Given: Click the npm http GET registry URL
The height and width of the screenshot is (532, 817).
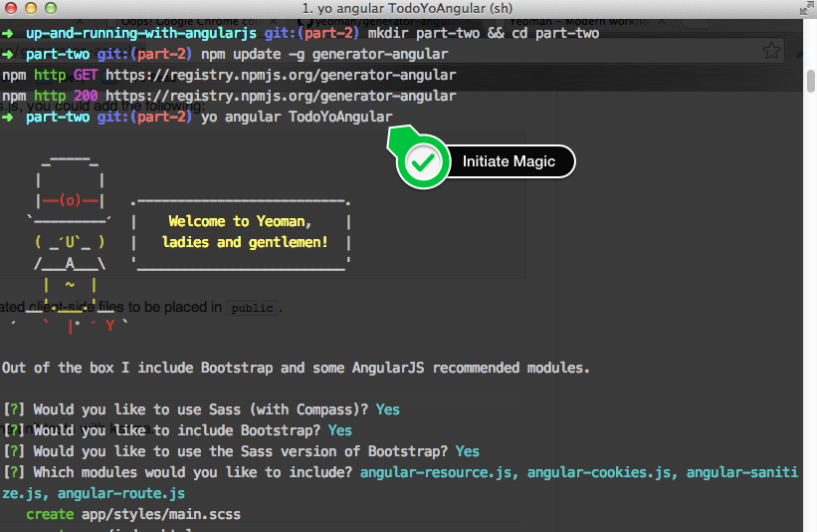Looking at the screenshot, I should point(281,75).
